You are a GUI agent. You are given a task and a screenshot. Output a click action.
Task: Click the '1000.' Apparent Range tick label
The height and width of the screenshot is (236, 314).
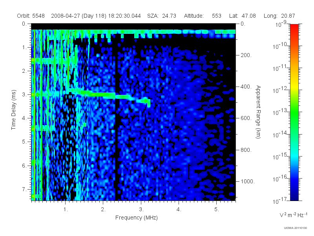pos(248,181)
